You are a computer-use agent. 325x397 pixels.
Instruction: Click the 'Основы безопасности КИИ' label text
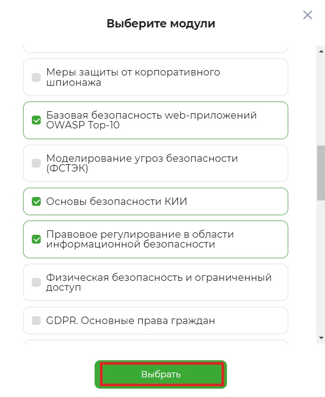pos(117,201)
